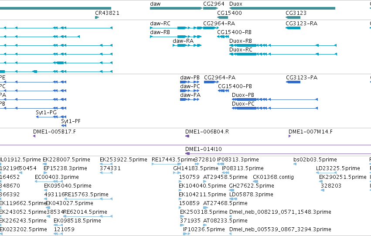371x236 pixels.
Task: Click the CR43821 gene label
Action: 107,13
